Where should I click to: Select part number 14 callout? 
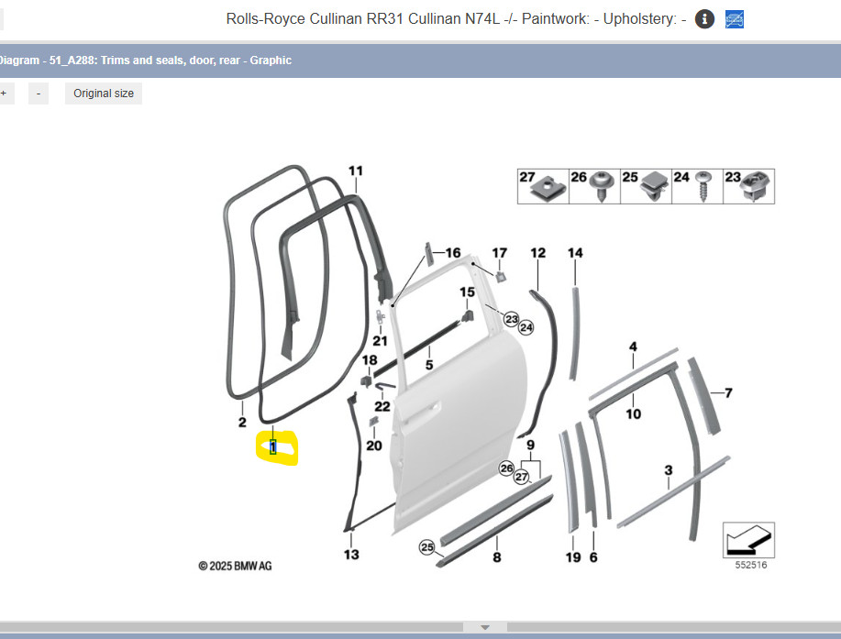coord(575,252)
